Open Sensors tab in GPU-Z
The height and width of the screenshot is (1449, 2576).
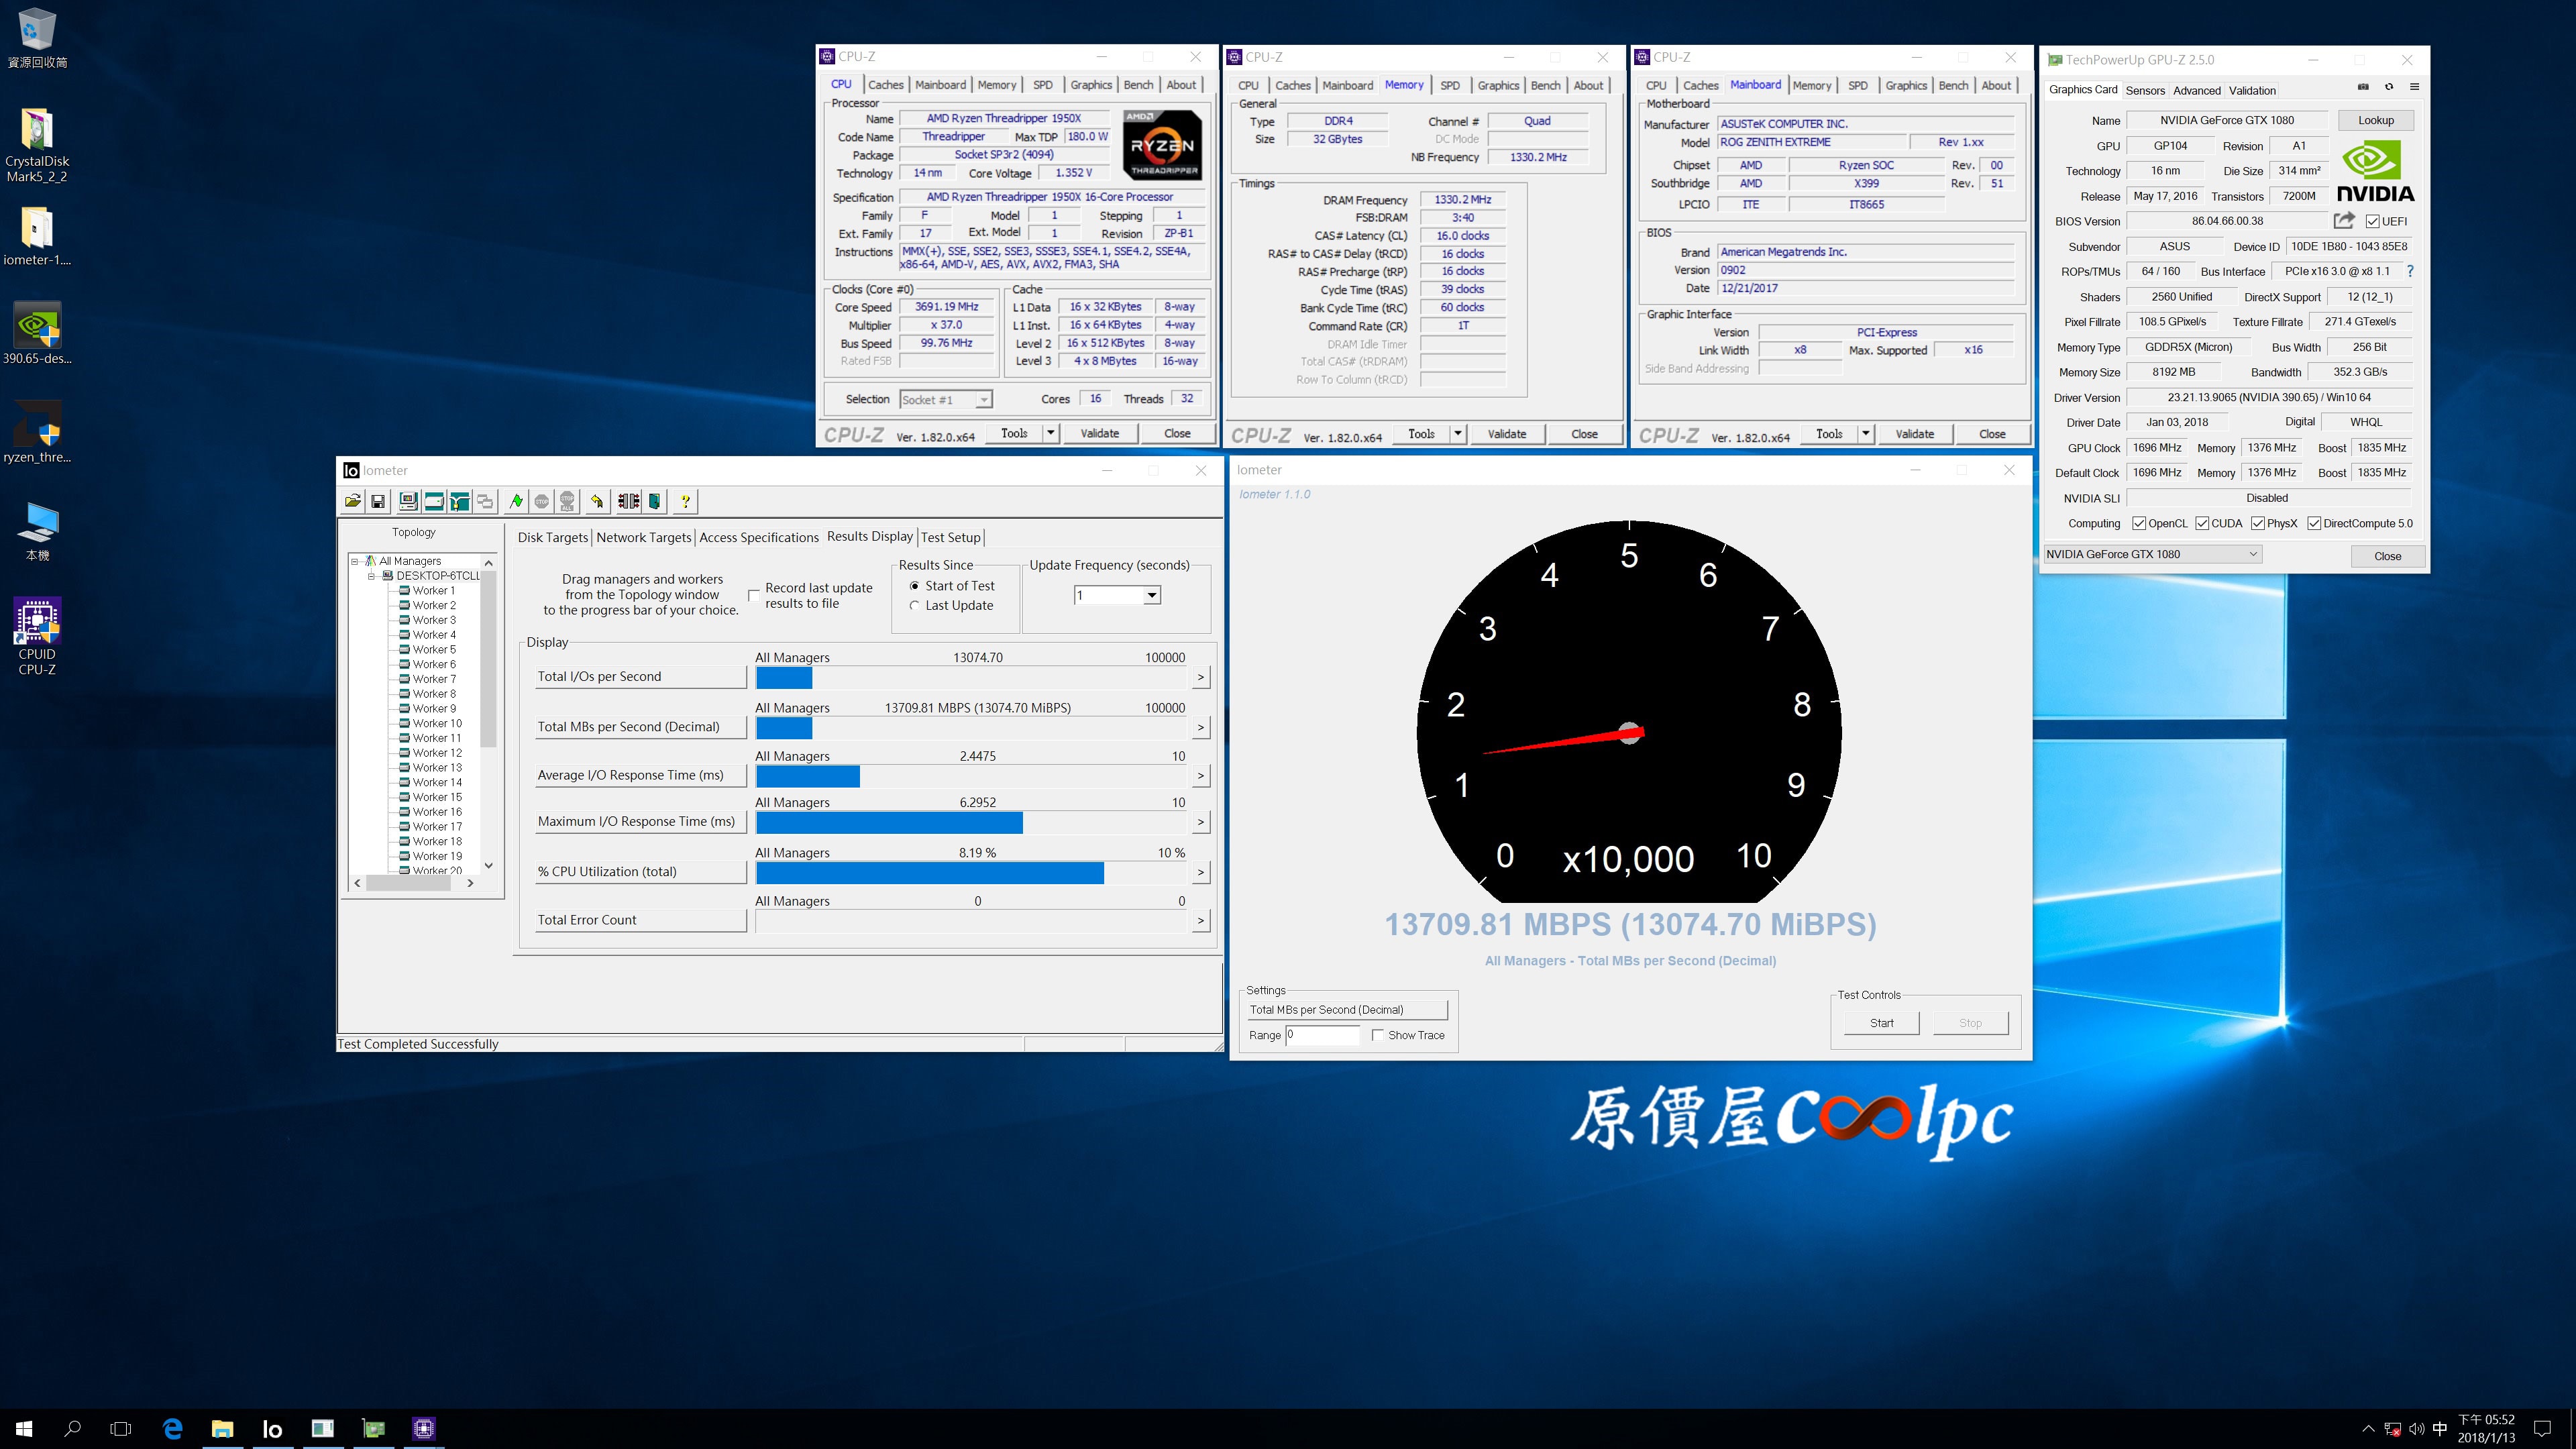2145,90
